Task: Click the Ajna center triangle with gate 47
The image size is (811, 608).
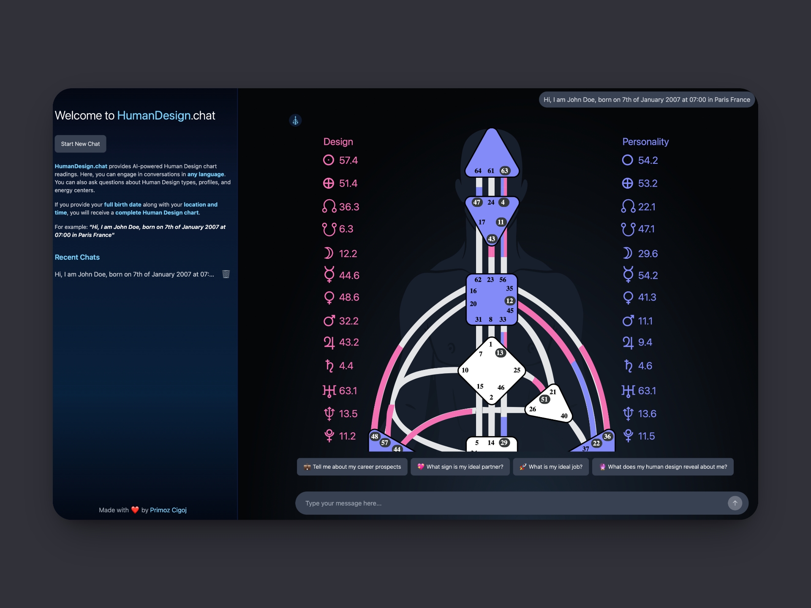Action: 492,219
